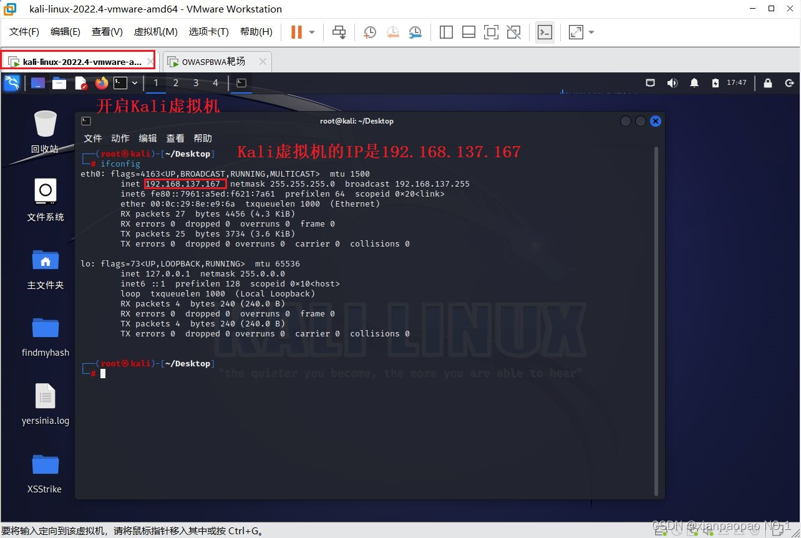Click the show desktop icon in Kali panel
Viewport: 801px width, 538px height.
(x=38, y=83)
